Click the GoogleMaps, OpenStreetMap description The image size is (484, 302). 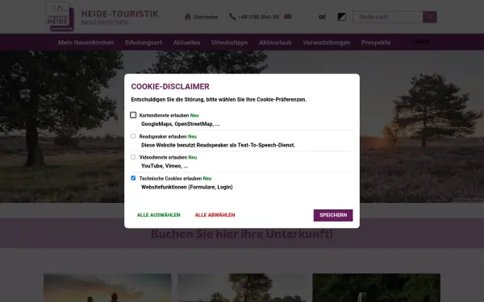[x=181, y=124]
